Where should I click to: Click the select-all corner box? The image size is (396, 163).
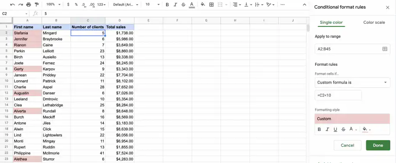coord(6,20)
